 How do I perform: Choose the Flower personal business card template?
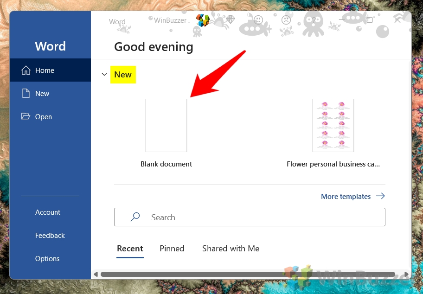point(333,125)
